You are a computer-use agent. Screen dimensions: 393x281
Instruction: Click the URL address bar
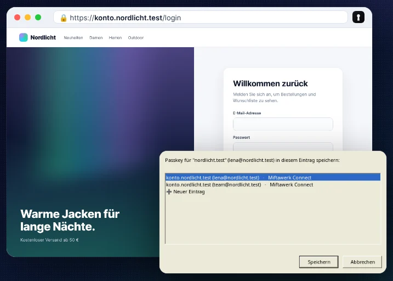(201, 18)
